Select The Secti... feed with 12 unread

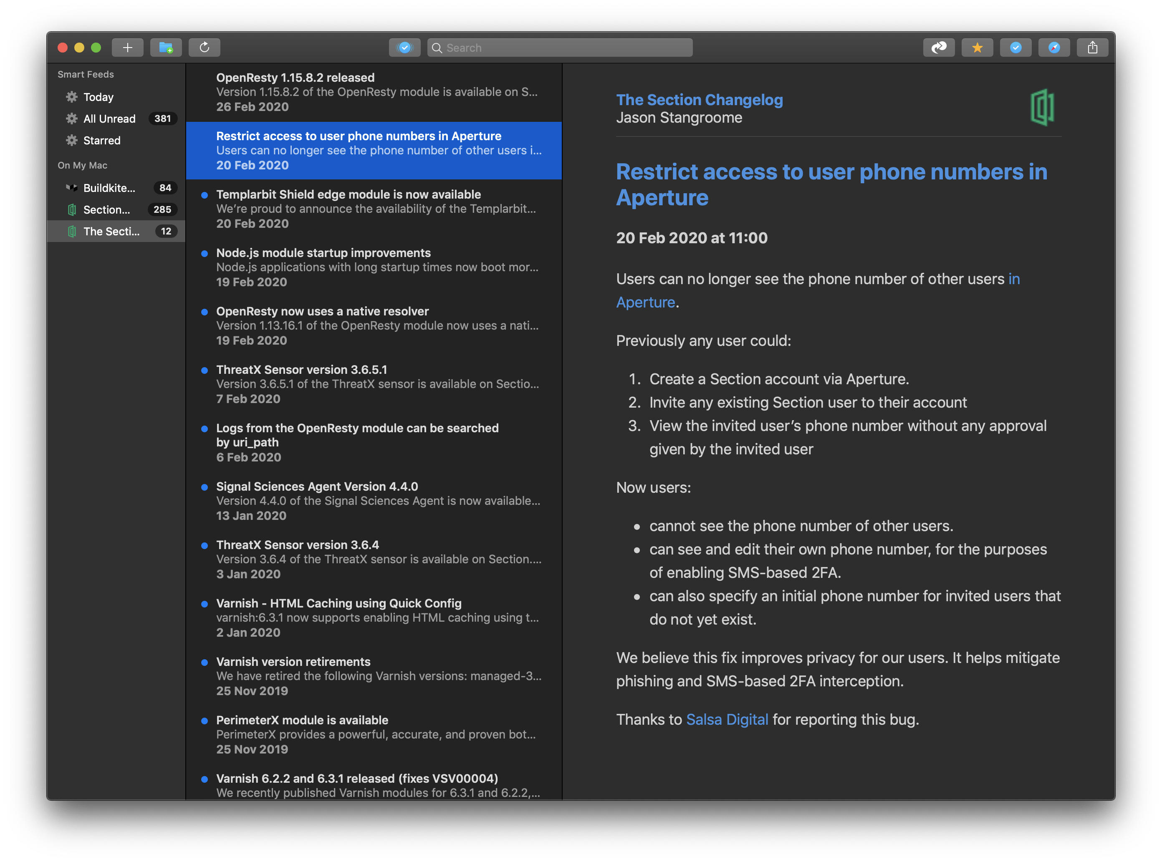pyautogui.click(x=116, y=231)
